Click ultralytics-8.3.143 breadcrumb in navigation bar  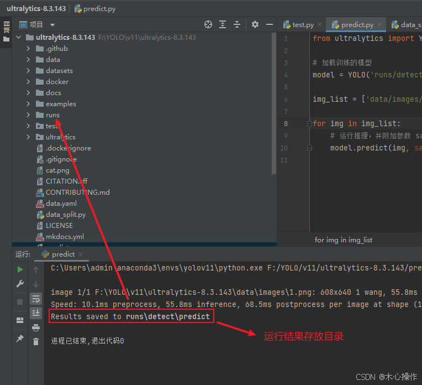pos(36,9)
